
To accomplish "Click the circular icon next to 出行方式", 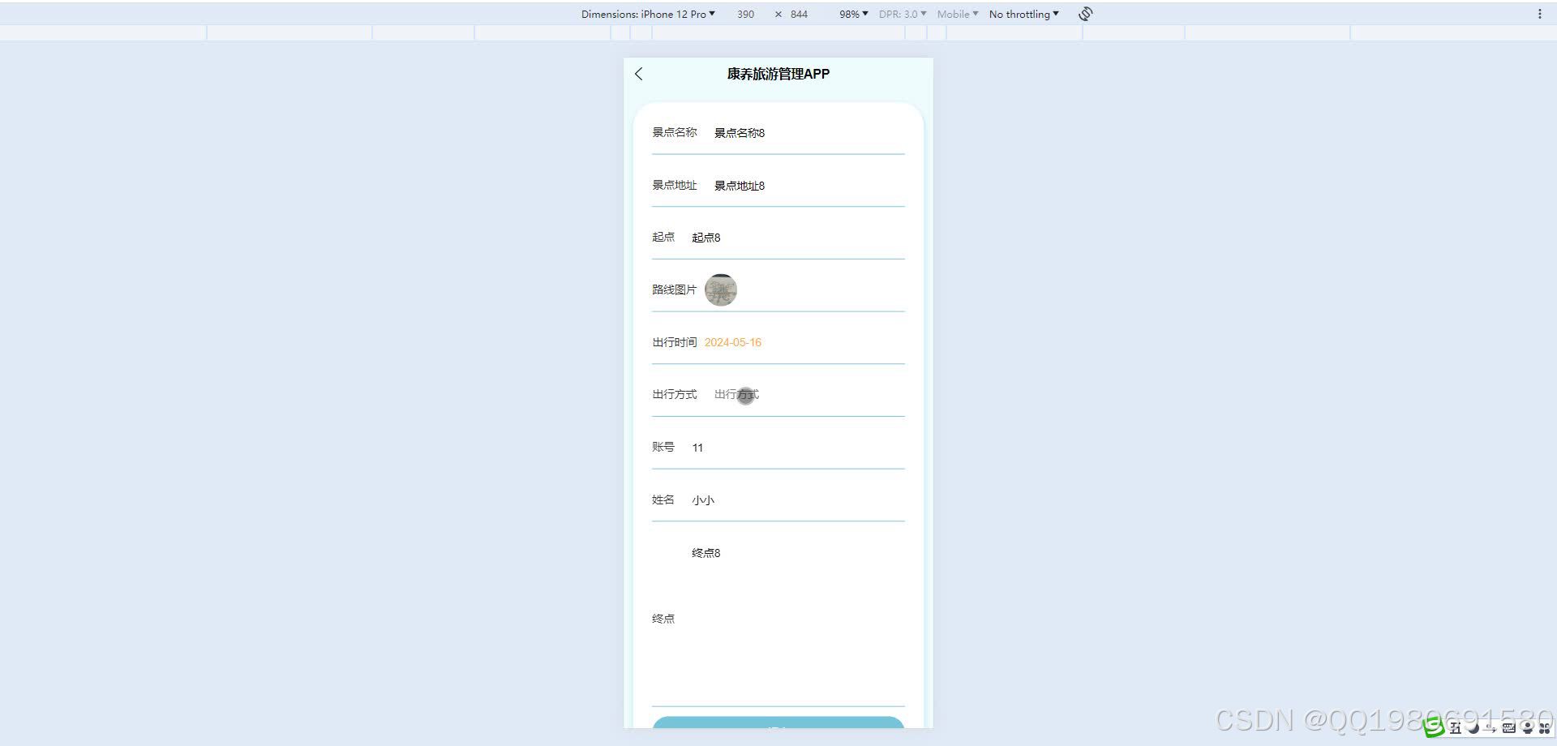I will point(746,395).
